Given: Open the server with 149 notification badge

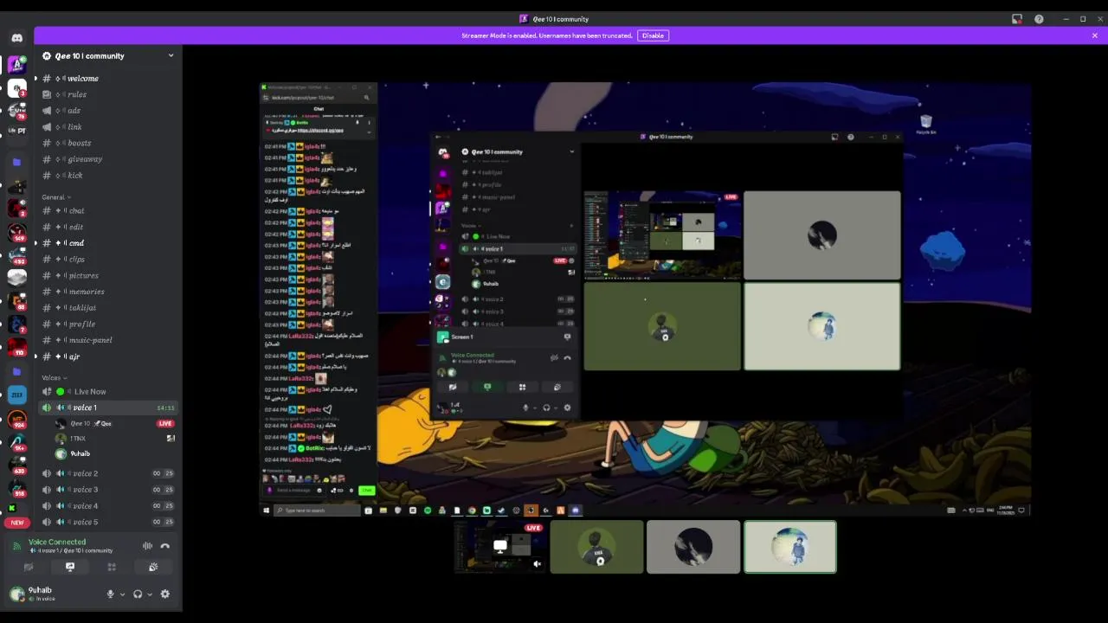Looking at the screenshot, I should (x=16, y=232).
